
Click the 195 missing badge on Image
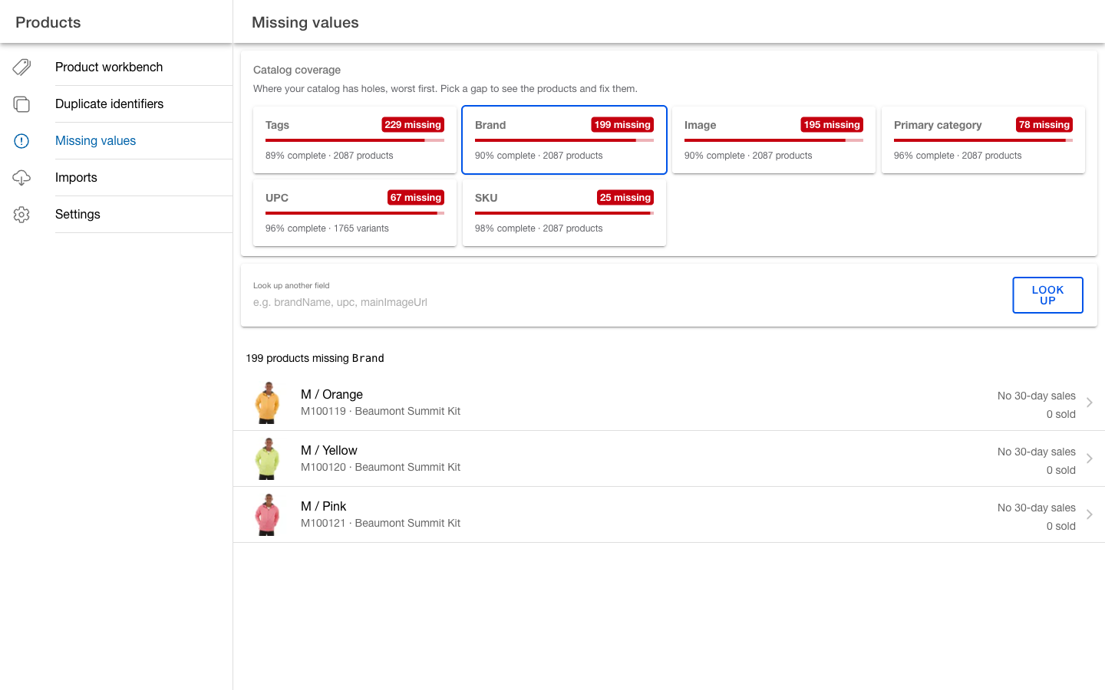click(832, 125)
